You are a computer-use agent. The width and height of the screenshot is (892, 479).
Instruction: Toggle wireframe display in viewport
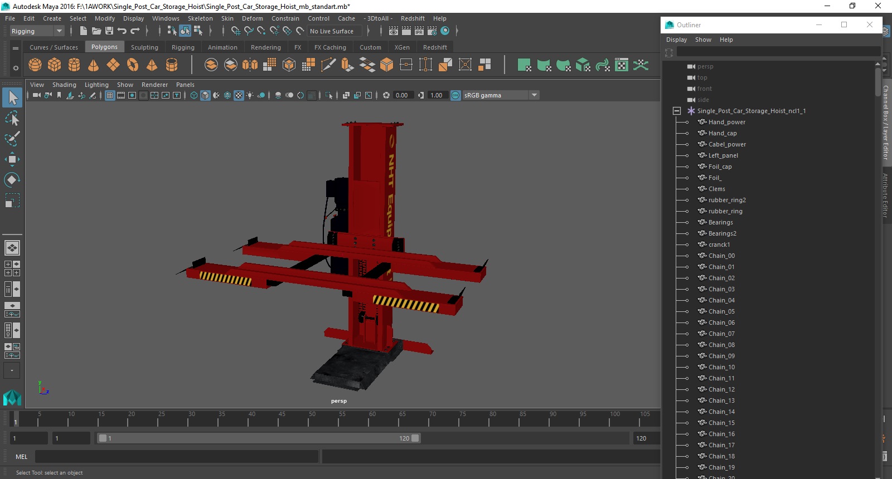coord(194,95)
